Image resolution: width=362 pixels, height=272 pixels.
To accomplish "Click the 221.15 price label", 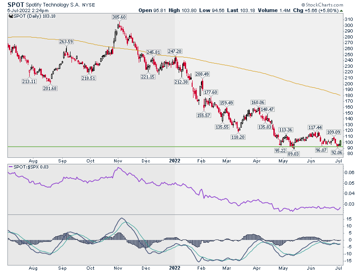I will pos(148,77).
